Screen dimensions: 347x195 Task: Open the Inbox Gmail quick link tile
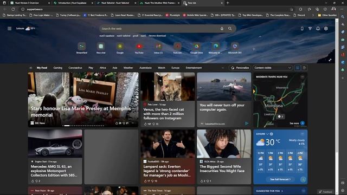[x=158, y=48]
